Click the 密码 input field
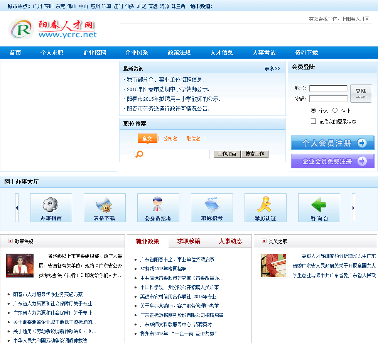 point(328,99)
